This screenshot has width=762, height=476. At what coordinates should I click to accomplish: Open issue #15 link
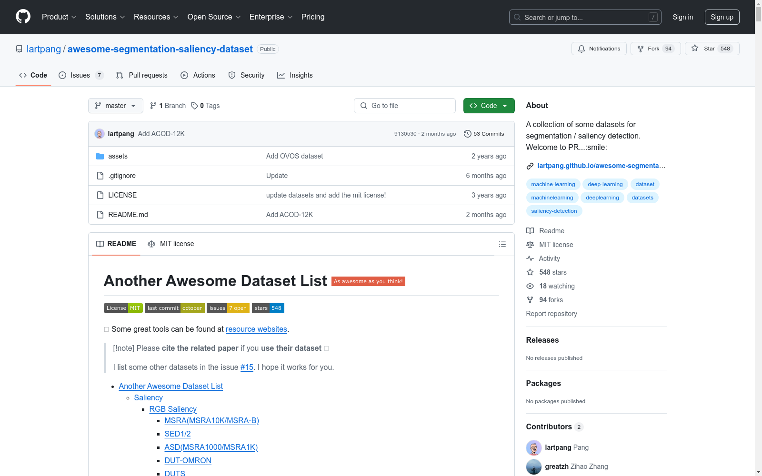(247, 367)
